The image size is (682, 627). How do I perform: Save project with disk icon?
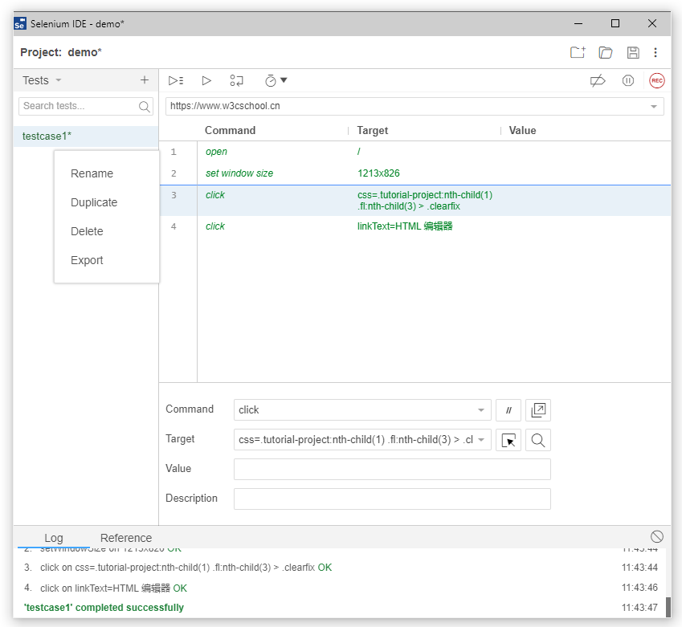click(x=633, y=52)
